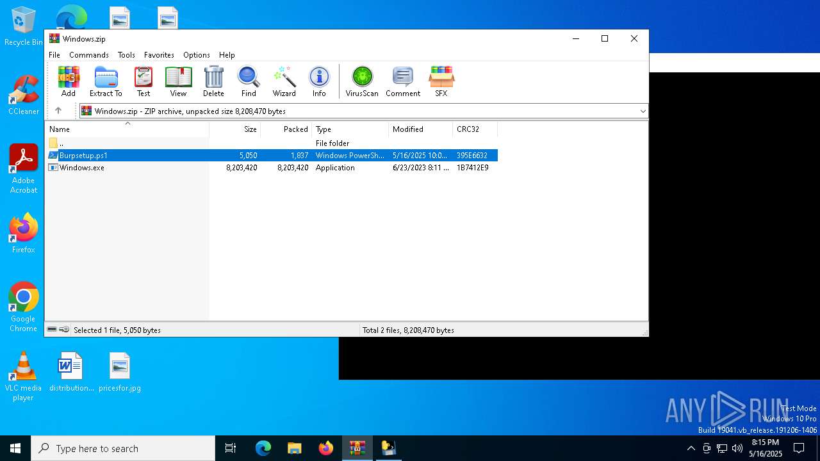Click the View file icon

tap(178, 81)
